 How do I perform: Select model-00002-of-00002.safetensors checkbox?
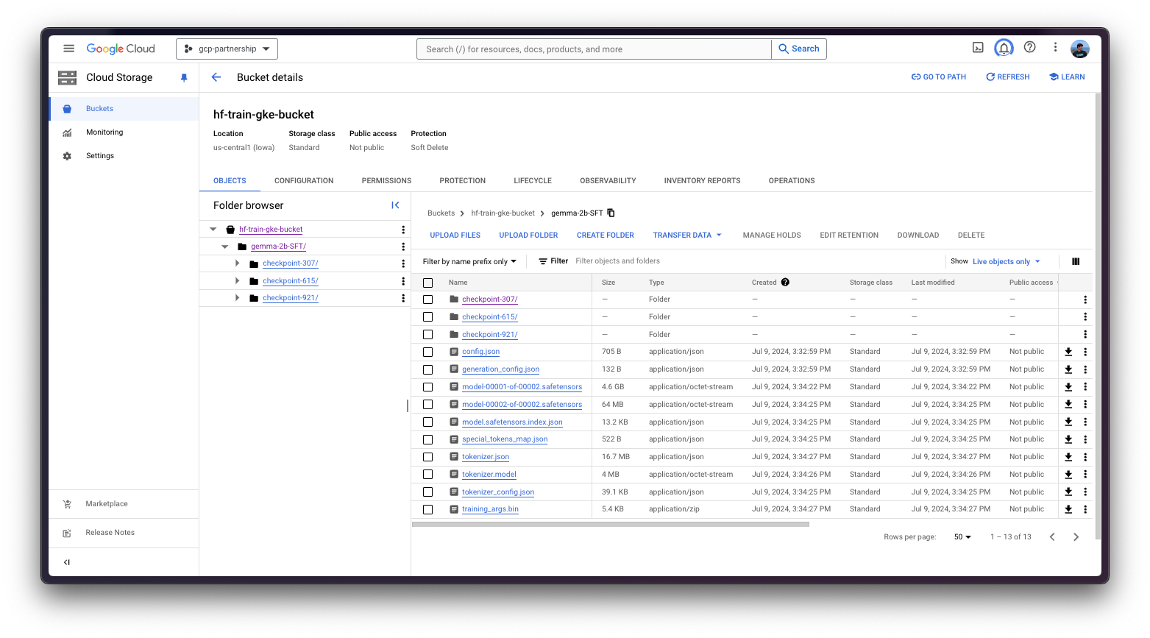[427, 405]
